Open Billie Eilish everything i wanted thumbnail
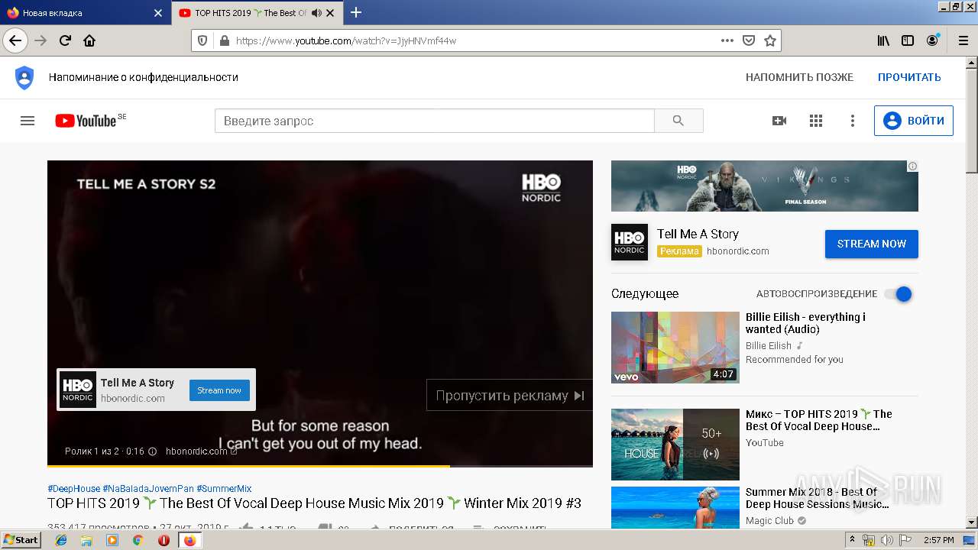978x550 pixels. click(x=675, y=348)
